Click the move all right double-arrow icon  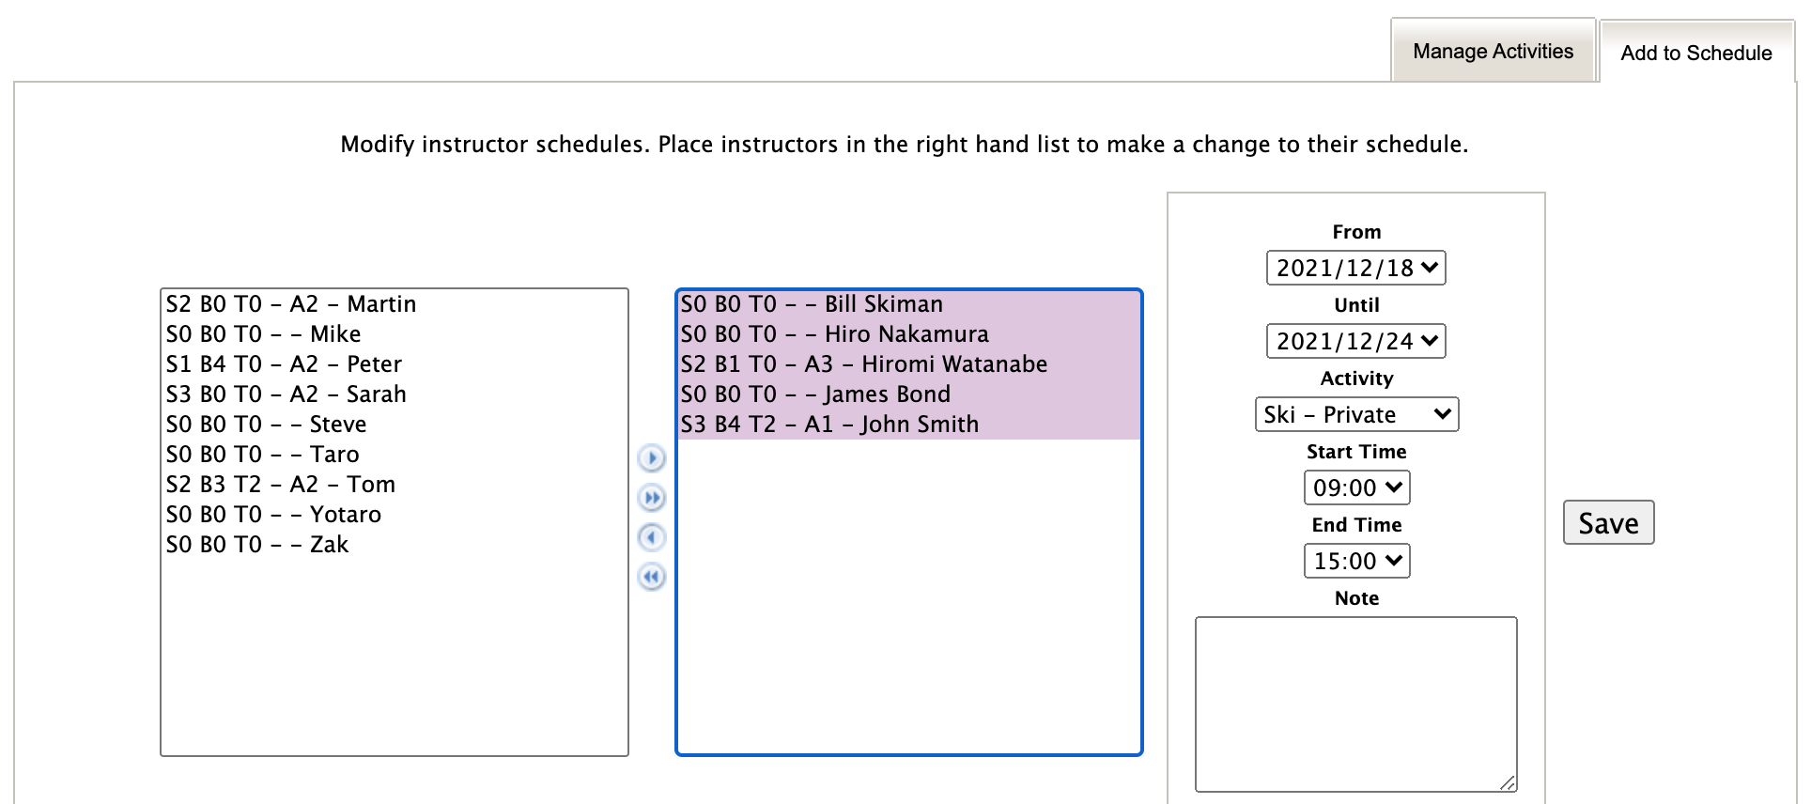(651, 498)
